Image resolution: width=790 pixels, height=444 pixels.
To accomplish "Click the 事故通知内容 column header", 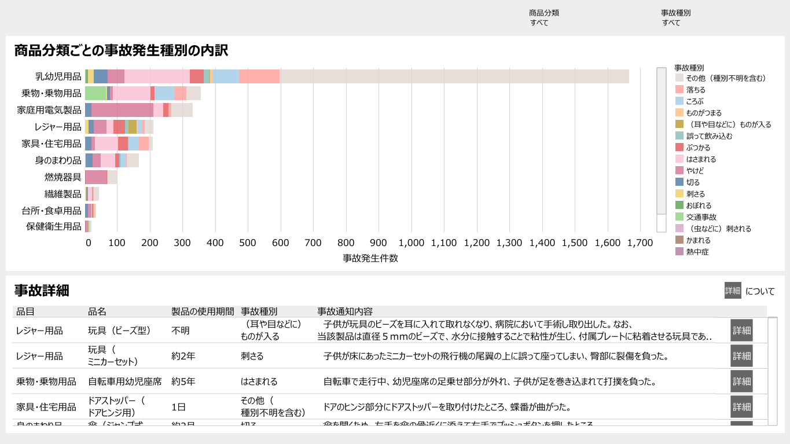I will [x=345, y=311].
